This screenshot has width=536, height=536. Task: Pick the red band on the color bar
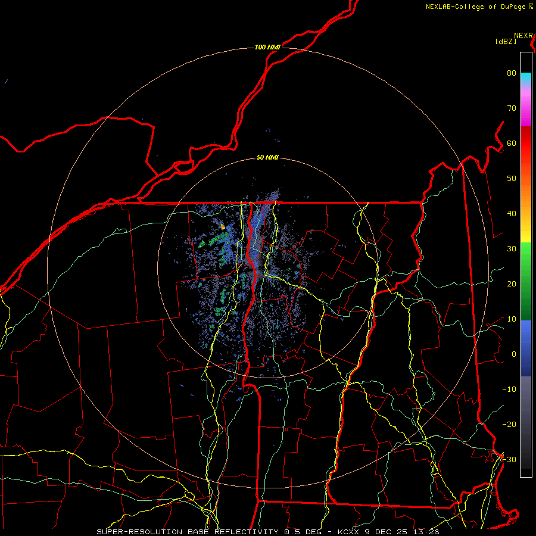tap(526, 144)
